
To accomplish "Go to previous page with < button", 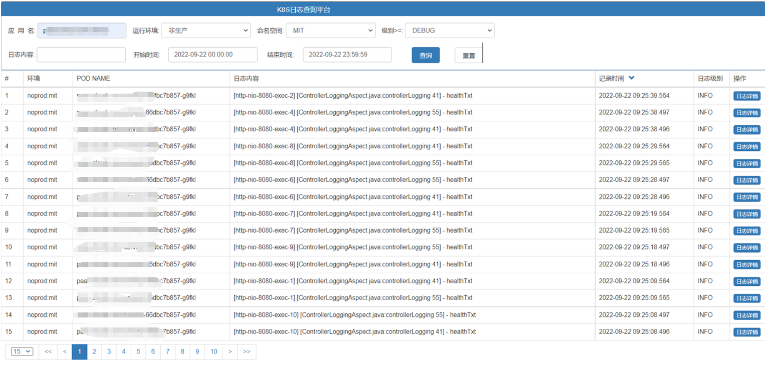I will point(65,352).
